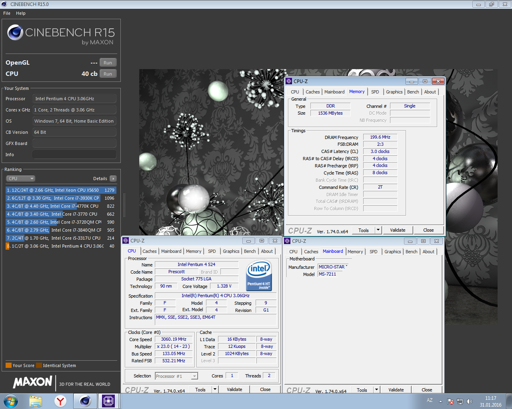Select the Core i7-3770 ranking entry
This screenshot has height=409, width=512.
click(61, 214)
